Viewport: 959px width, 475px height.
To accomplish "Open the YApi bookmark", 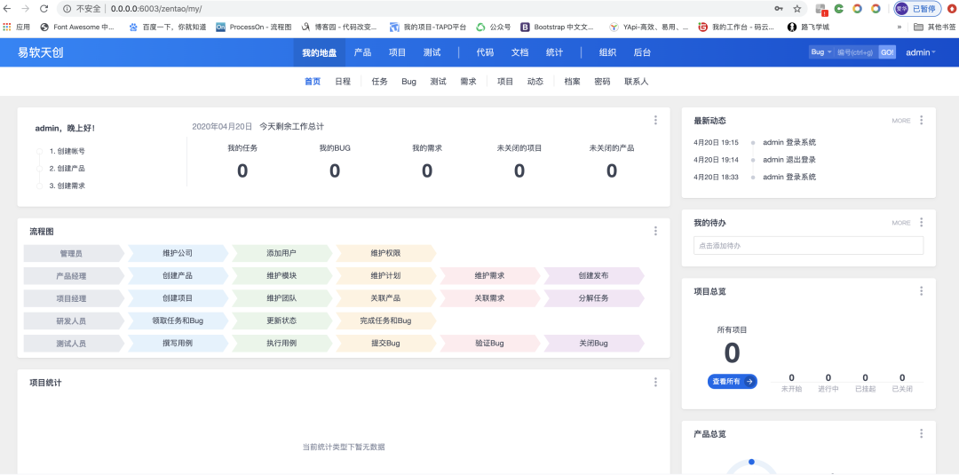I will (x=648, y=27).
